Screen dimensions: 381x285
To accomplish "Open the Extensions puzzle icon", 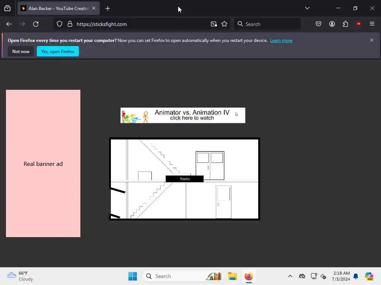I will coord(345,24).
